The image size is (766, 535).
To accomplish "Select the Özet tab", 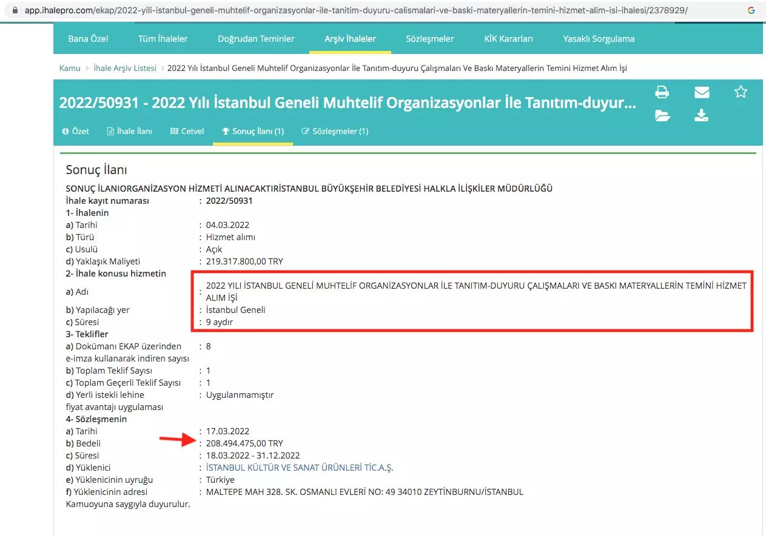I will 75,131.
